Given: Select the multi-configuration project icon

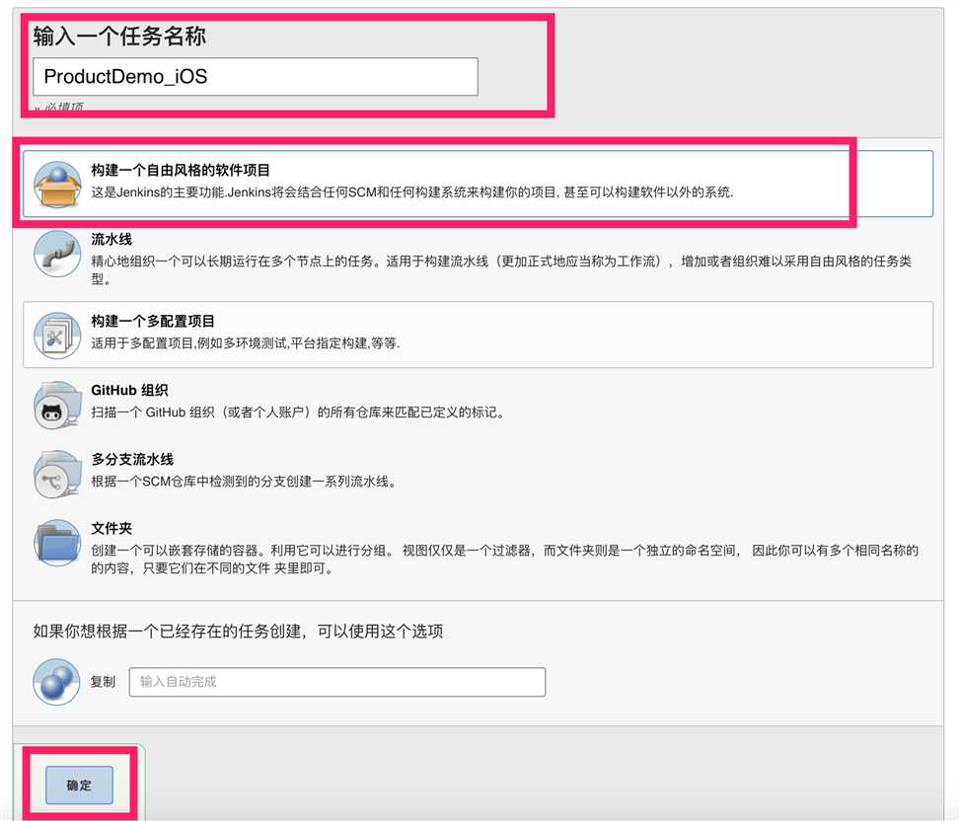Looking at the screenshot, I should click(57, 335).
